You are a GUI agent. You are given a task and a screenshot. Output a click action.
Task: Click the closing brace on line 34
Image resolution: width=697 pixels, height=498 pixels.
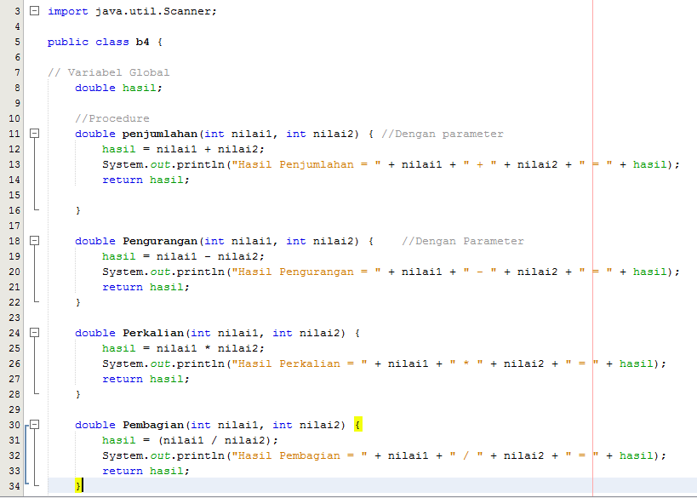[77, 486]
